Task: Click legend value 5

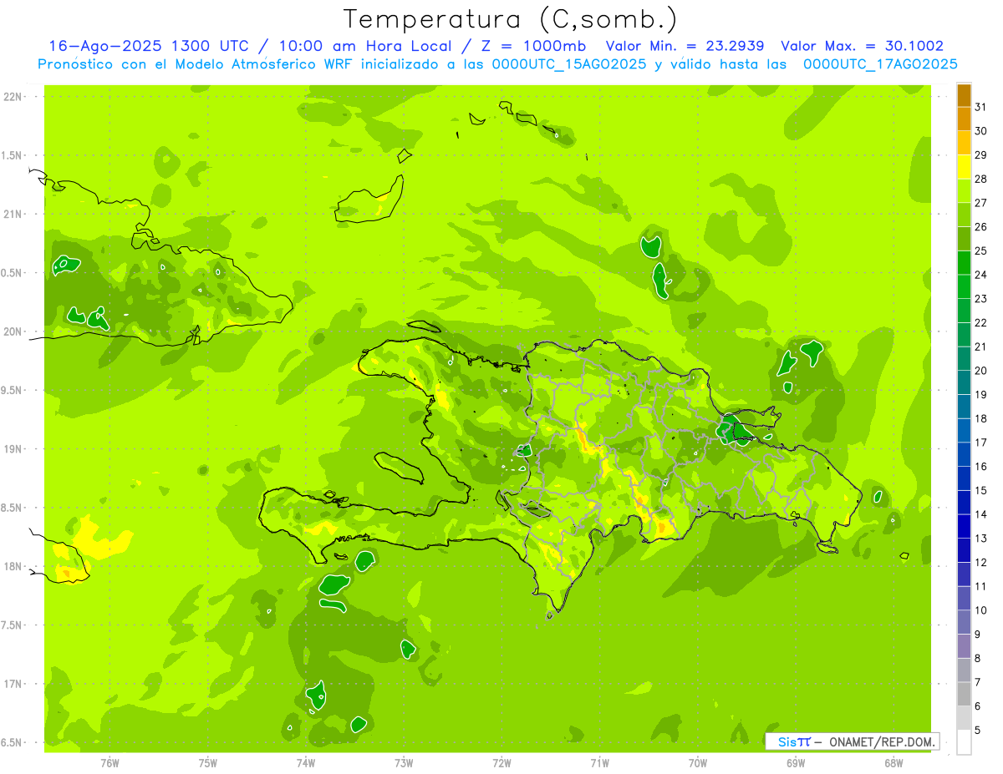Action: tap(979, 730)
